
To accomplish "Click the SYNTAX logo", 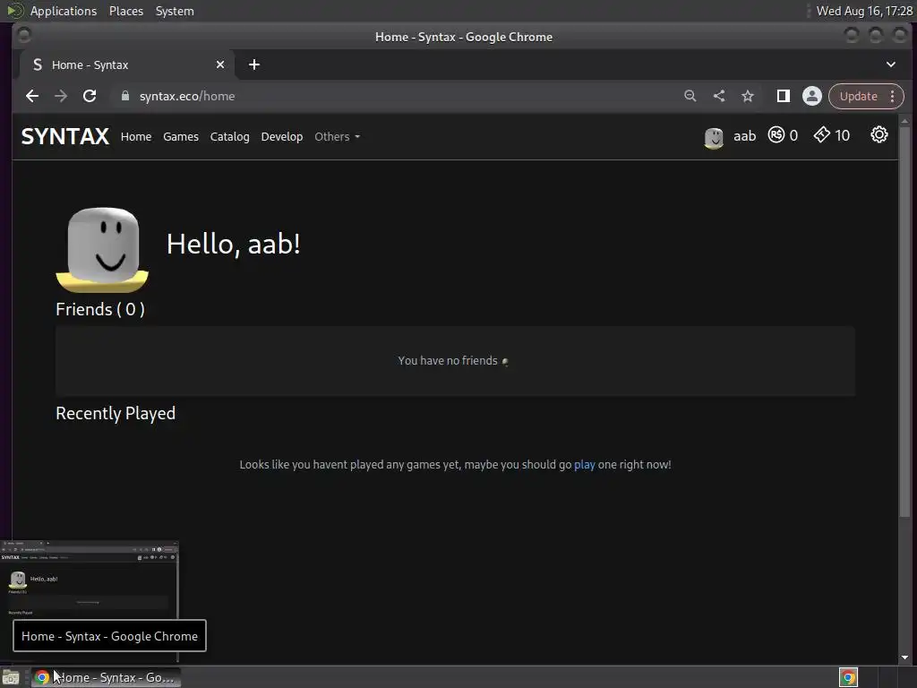I will 64,136.
